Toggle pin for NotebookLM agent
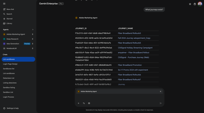 tap(33, 48)
